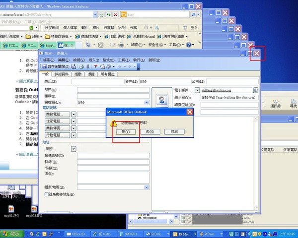Expand the 國家/地區 combo box dropdown
This screenshot has width=298, height=238.
click(x=147, y=187)
